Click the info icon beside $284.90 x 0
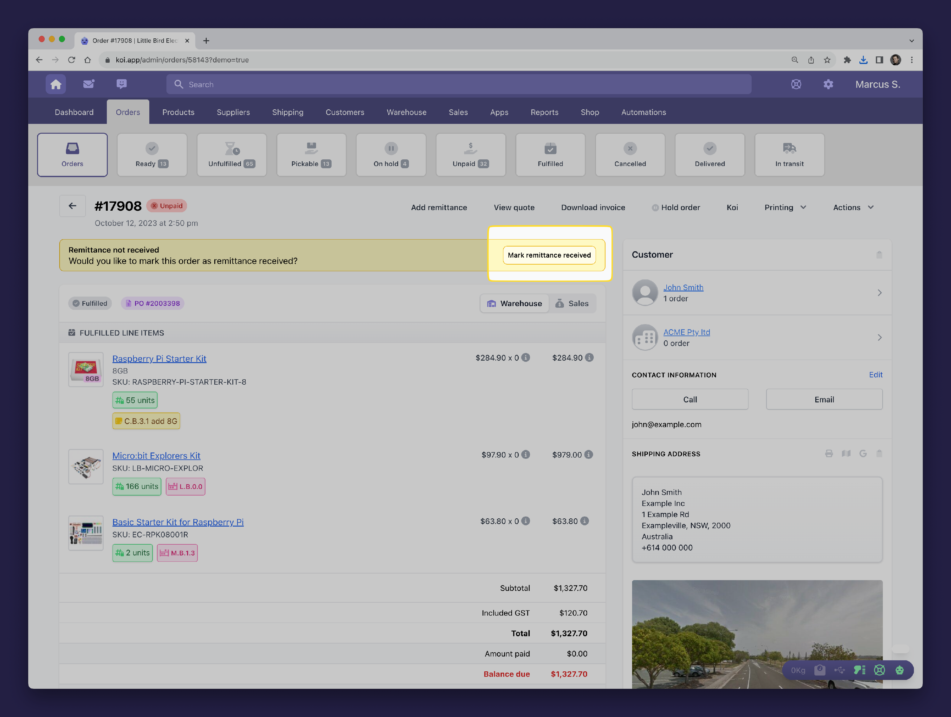The image size is (951, 717). pos(525,357)
